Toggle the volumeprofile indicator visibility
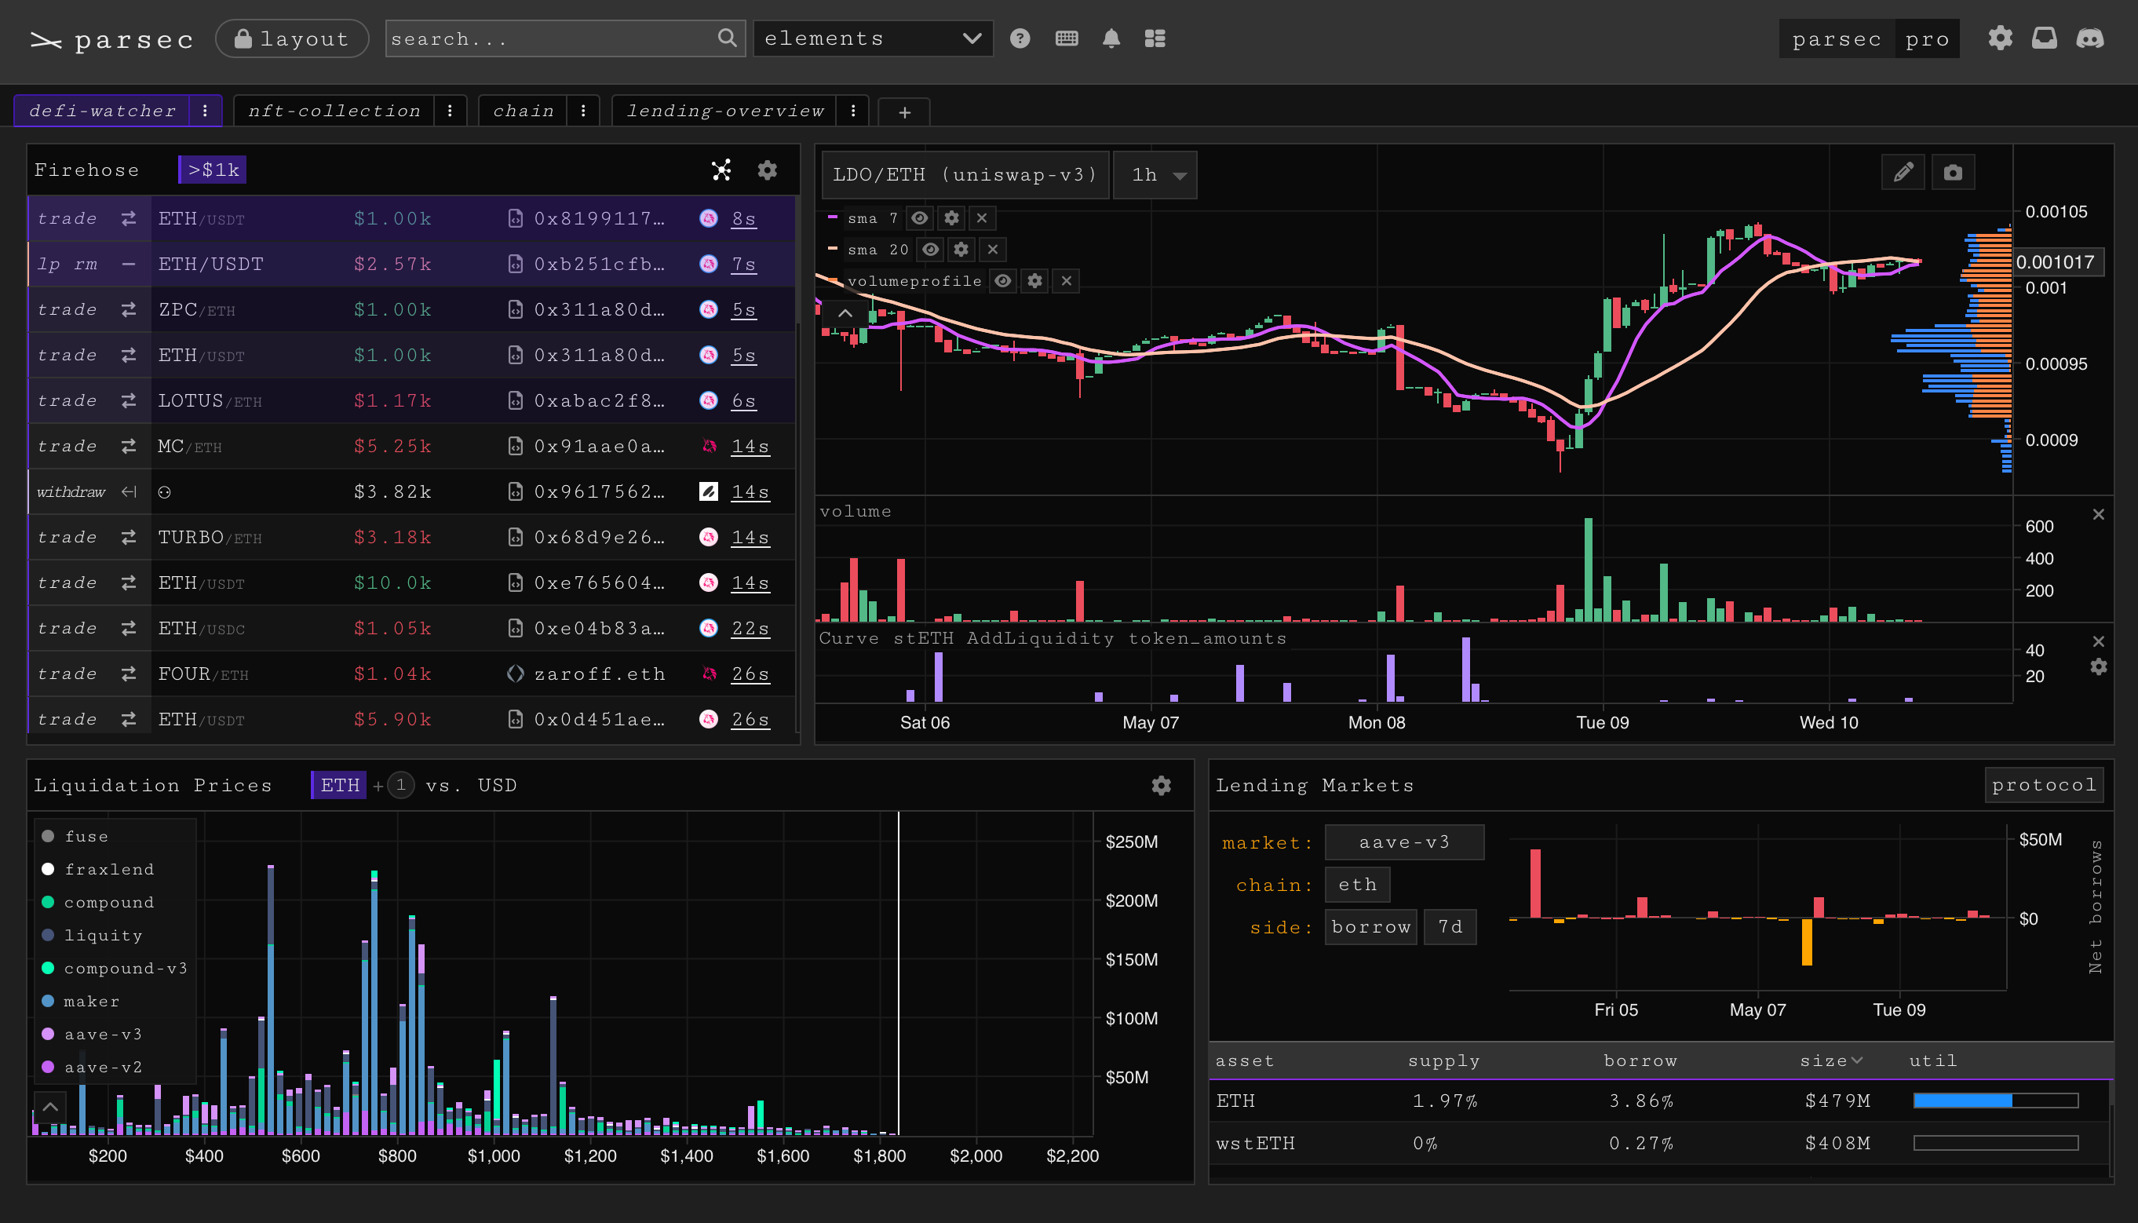The width and height of the screenshot is (2138, 1223). [1002, 280]
